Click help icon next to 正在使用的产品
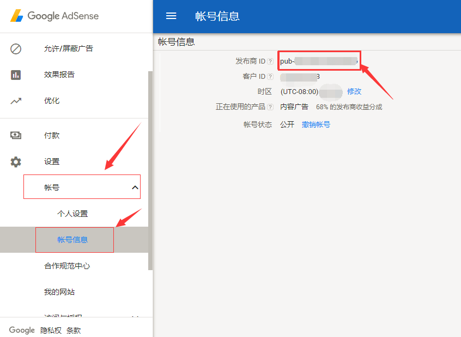The width and height of the screenshot is (461, 337). point(270,107)
